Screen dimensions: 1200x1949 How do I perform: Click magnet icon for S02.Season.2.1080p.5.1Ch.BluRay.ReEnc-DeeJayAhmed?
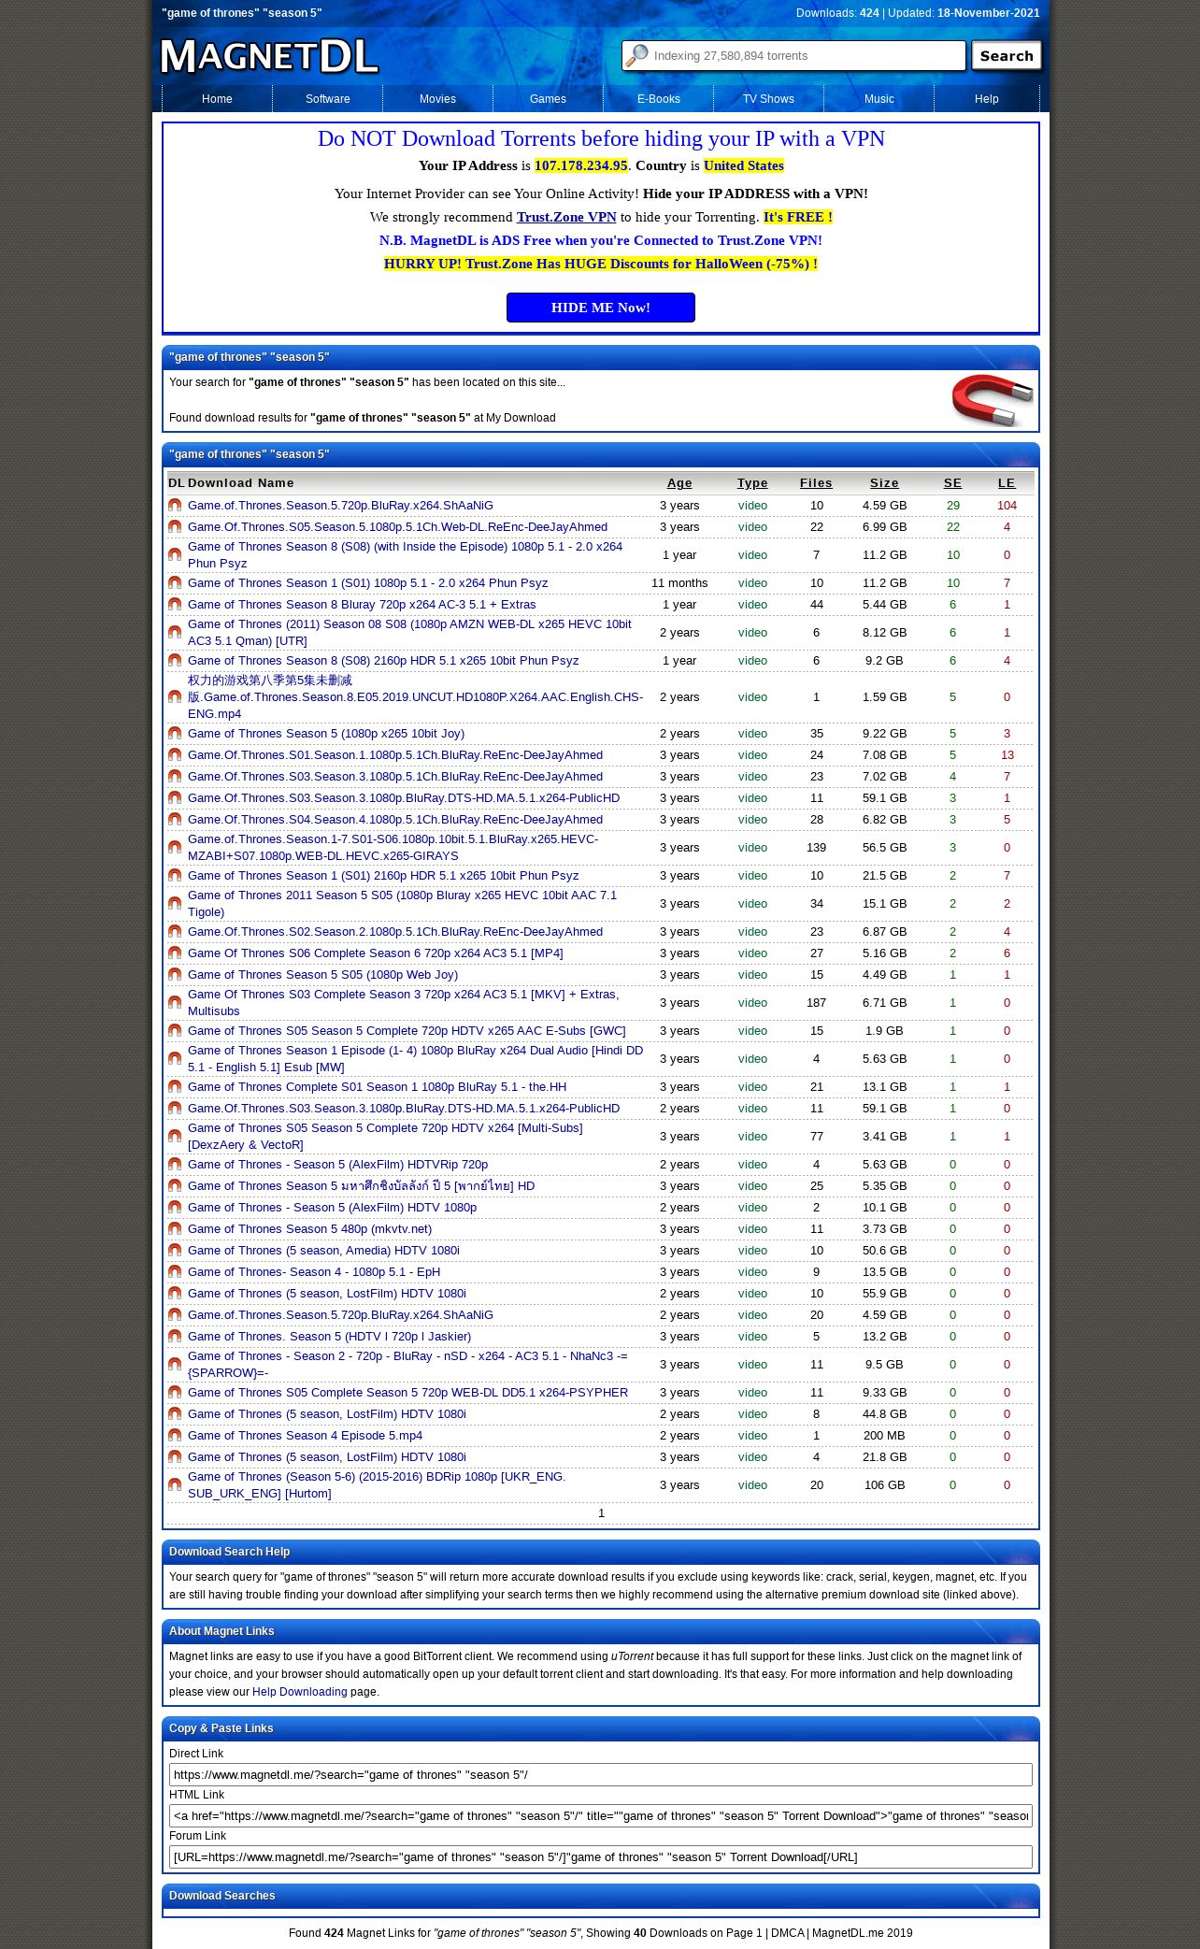[175, 932]
